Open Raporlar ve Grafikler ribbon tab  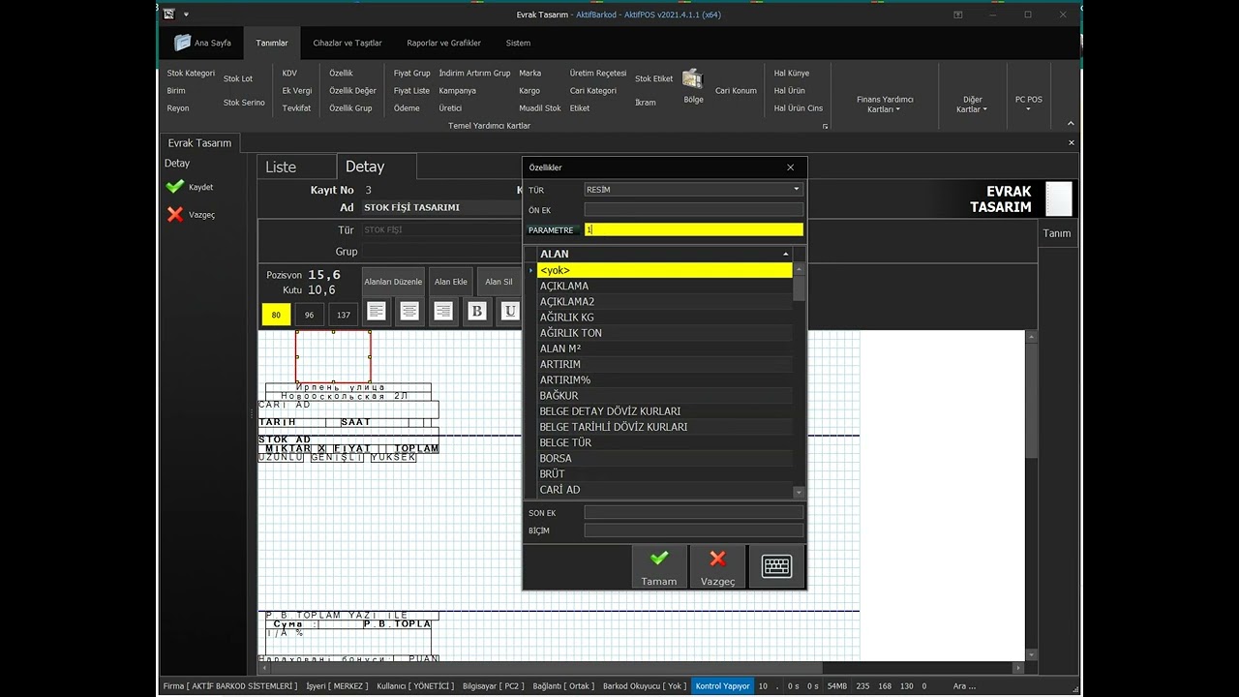[443, 43]
